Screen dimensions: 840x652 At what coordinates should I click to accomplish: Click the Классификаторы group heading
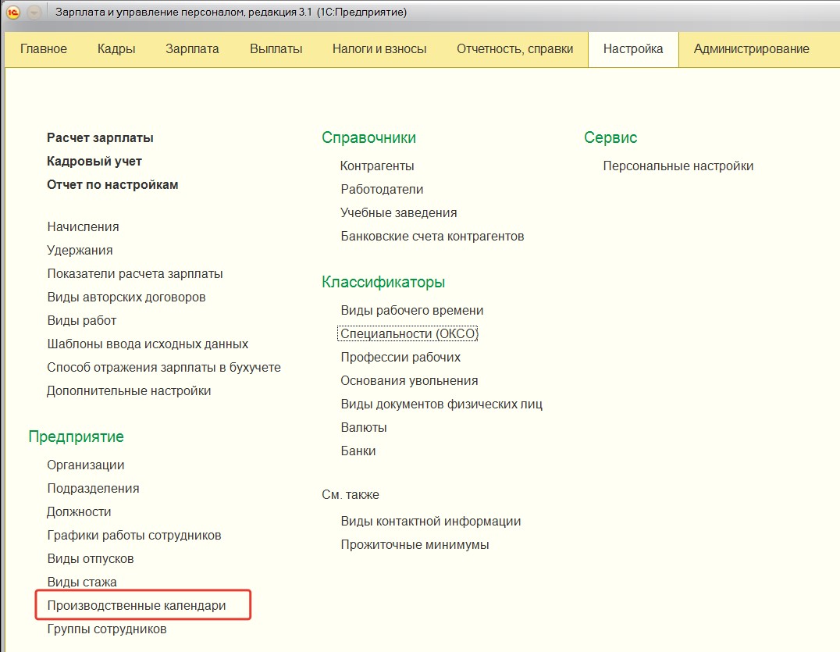point(383,282)
